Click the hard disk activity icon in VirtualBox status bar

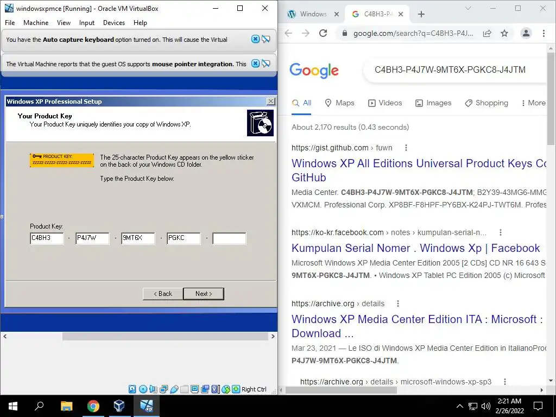[x=132, y=389]
